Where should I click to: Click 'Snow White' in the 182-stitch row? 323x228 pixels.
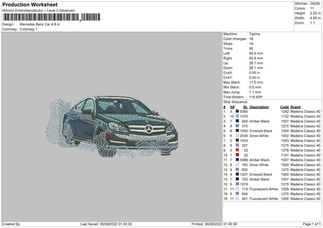click(259, 165)
